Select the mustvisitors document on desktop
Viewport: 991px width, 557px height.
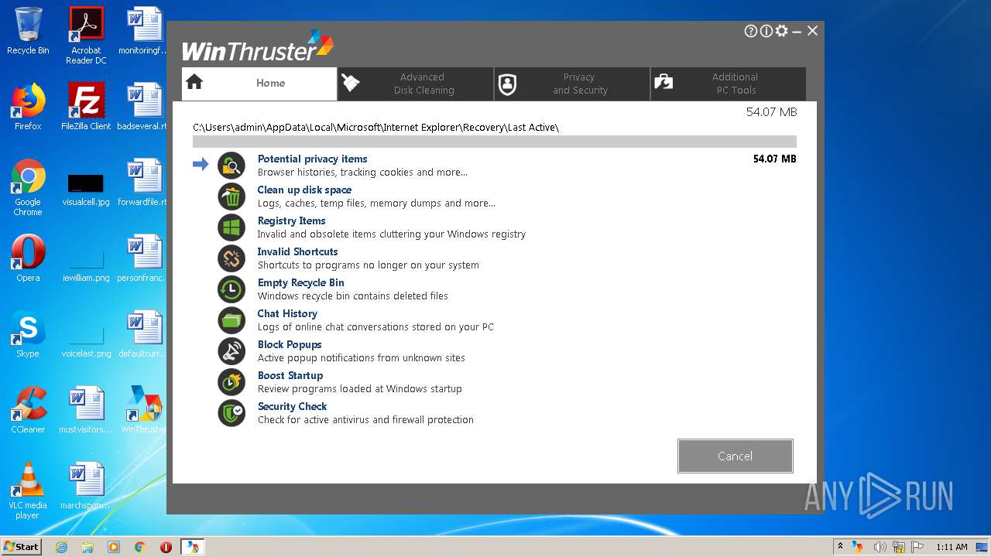click(86, 410)
